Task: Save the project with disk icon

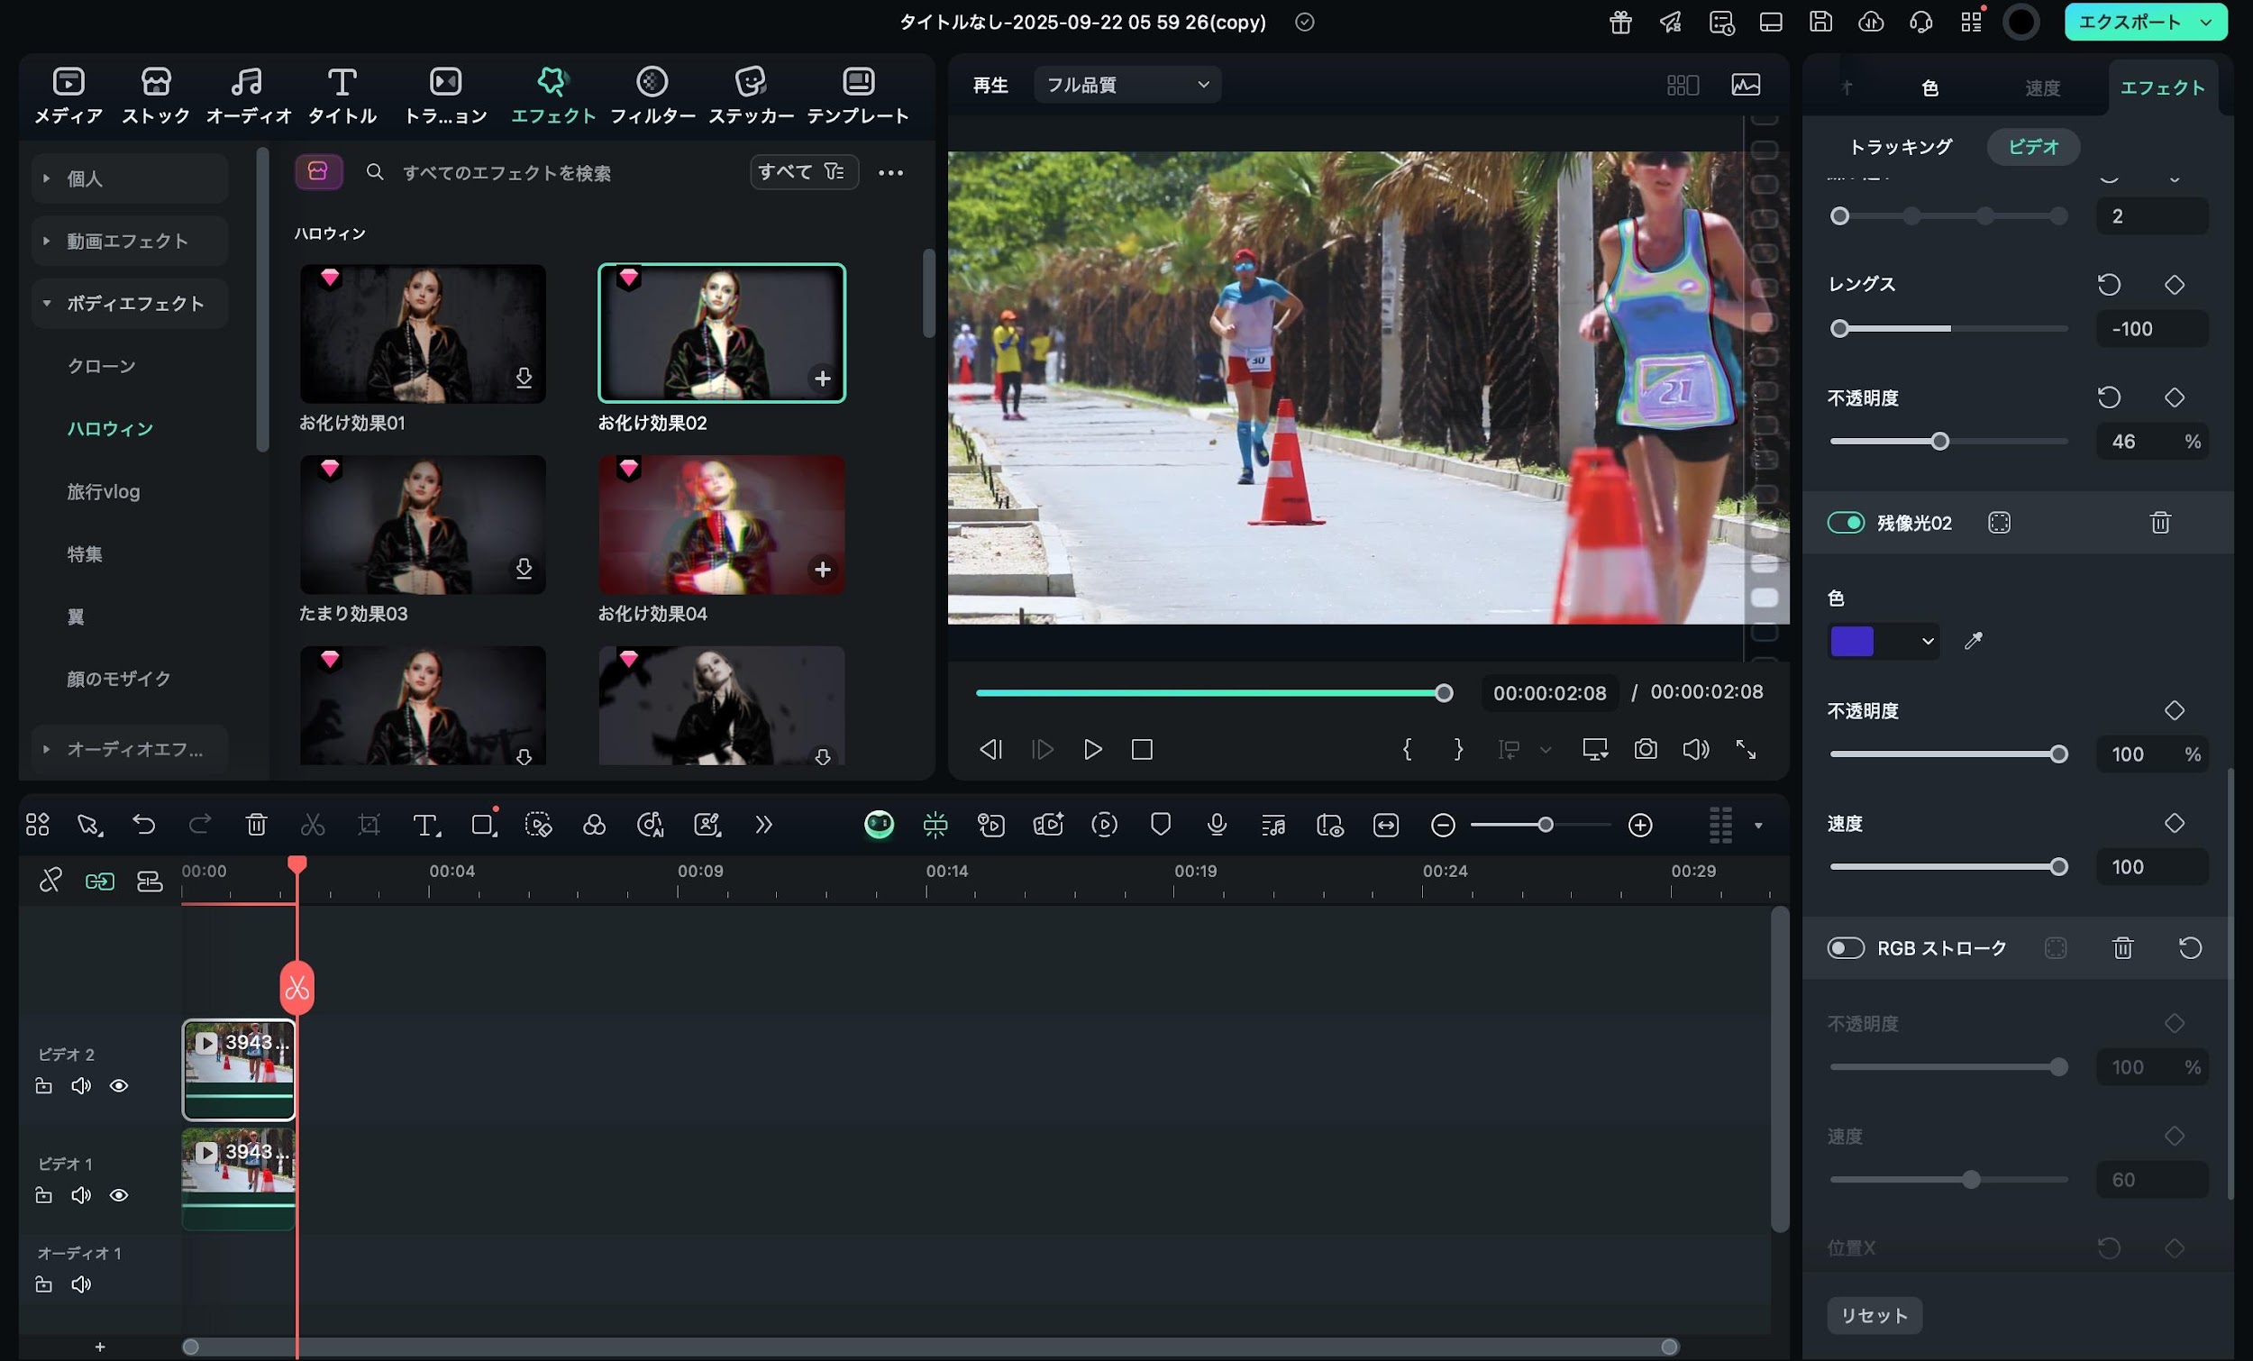Action: (x=1820, y=22)
